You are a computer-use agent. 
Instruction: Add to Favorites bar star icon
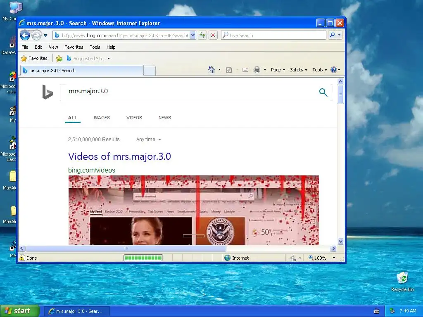59,58
